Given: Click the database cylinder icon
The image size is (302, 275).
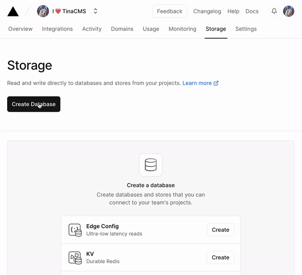Looking at the screenshot, I should tap(151, 165).
